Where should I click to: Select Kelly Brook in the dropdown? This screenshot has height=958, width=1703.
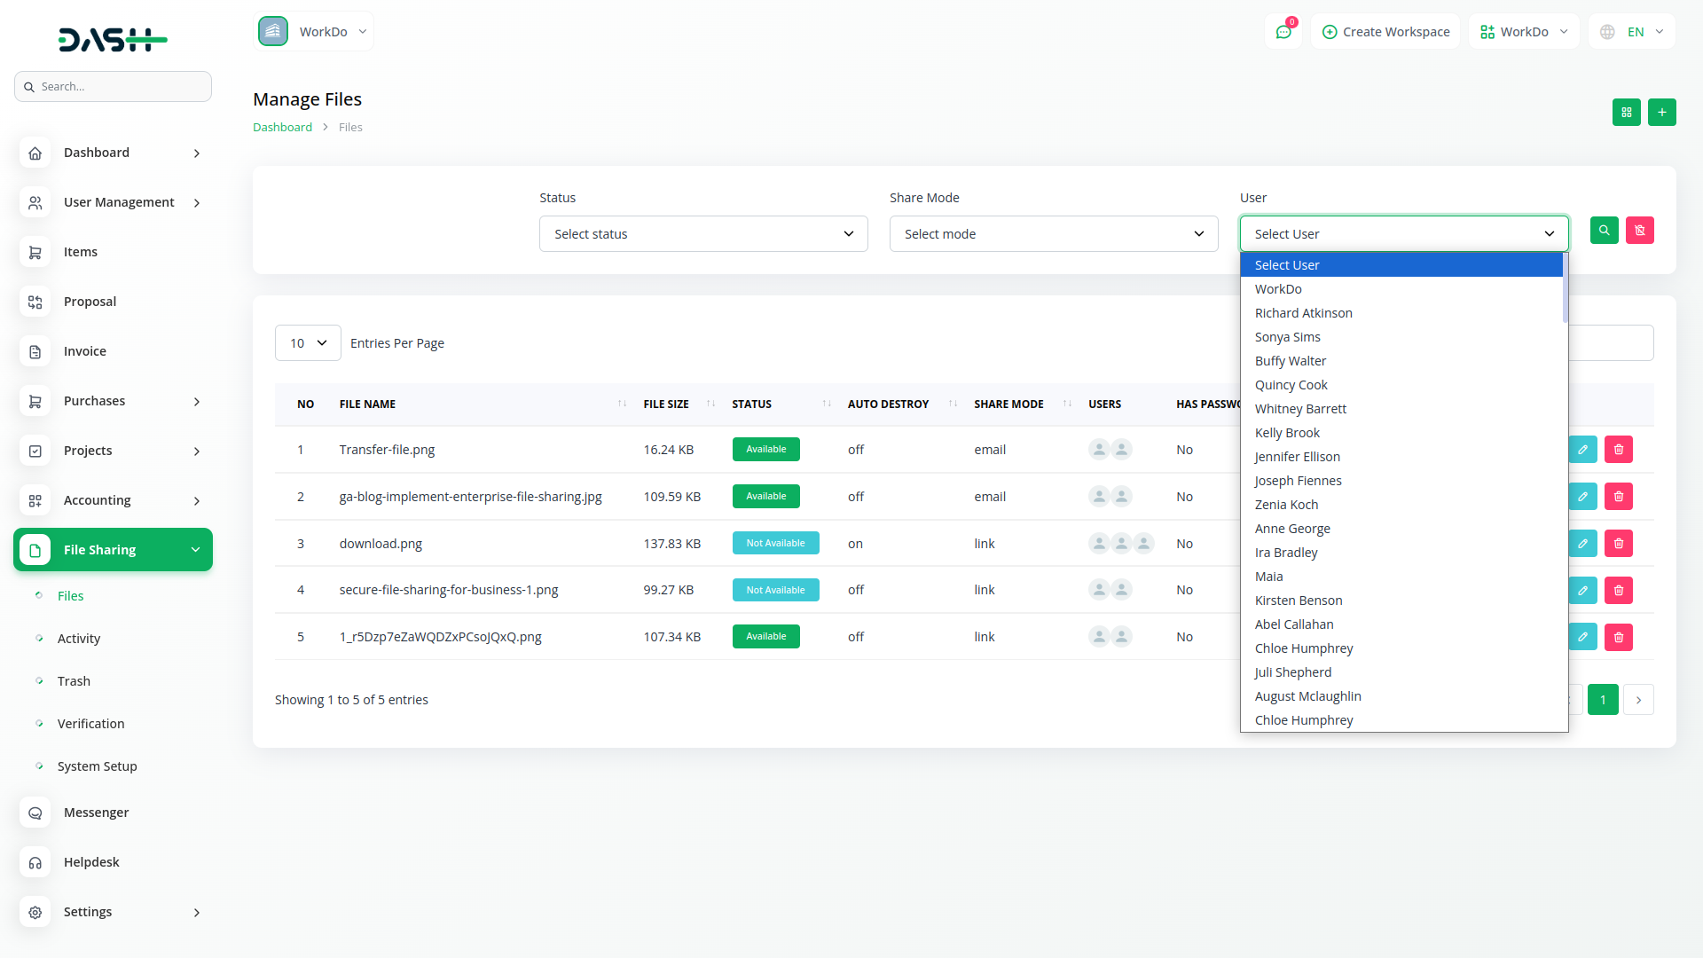1287,433
